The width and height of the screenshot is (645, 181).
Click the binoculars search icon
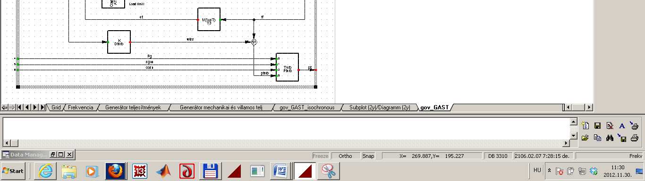610,138
